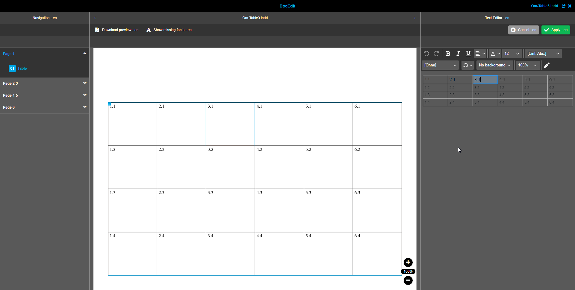The height and width of the screenshot is (290, 575).
Task: Cancel editing with the Cancel - en button
Action: coord(523,30)
